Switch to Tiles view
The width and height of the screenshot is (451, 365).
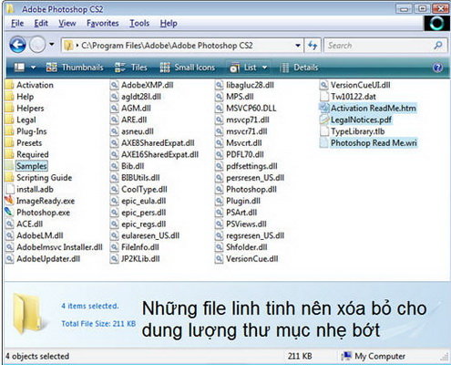[x=131, y=68]
